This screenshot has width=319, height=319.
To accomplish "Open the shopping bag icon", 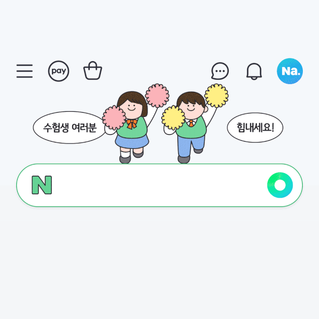I will click(x=93, y=70).
